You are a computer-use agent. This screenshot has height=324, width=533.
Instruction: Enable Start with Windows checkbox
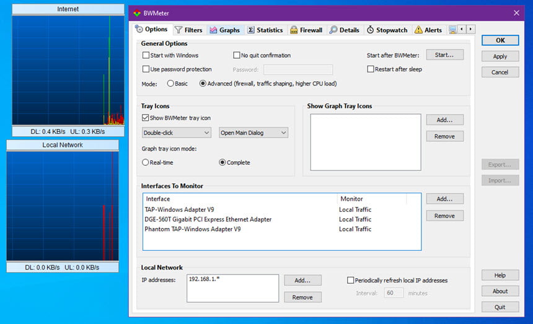(x=146, y=55)
